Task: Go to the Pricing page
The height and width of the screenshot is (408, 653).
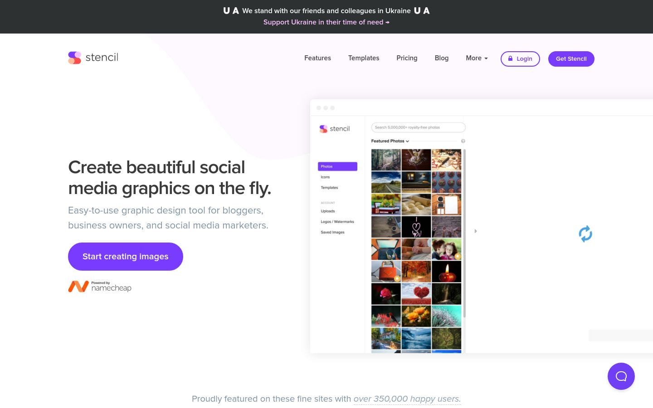Action: point(407,58)
